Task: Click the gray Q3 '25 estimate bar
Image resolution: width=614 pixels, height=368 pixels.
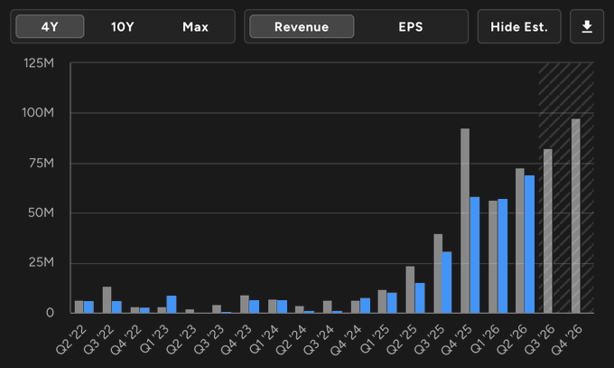Action: click(x=438, y=273)
